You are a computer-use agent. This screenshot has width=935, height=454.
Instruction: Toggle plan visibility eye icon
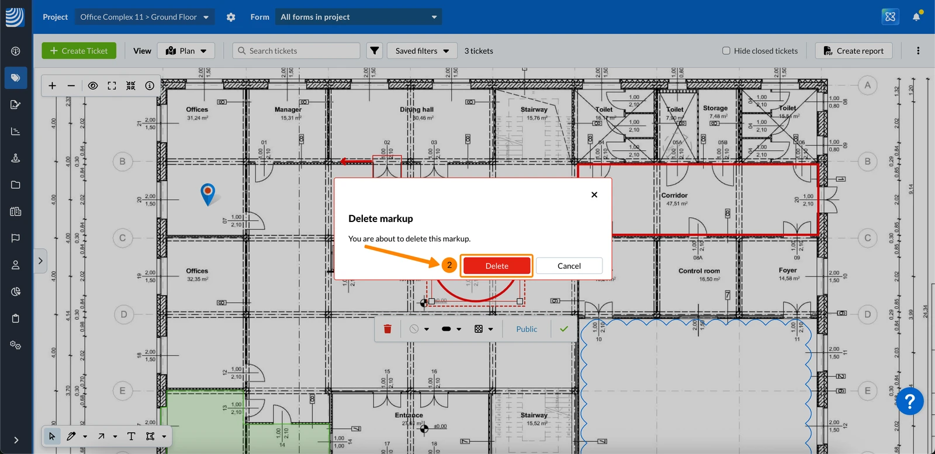[x=93, y=86]
